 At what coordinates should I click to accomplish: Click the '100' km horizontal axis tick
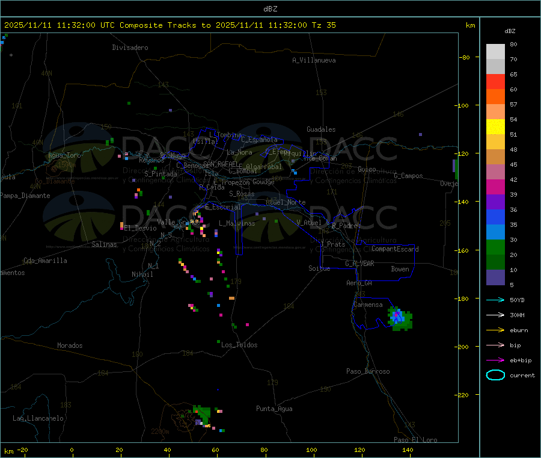311,450
